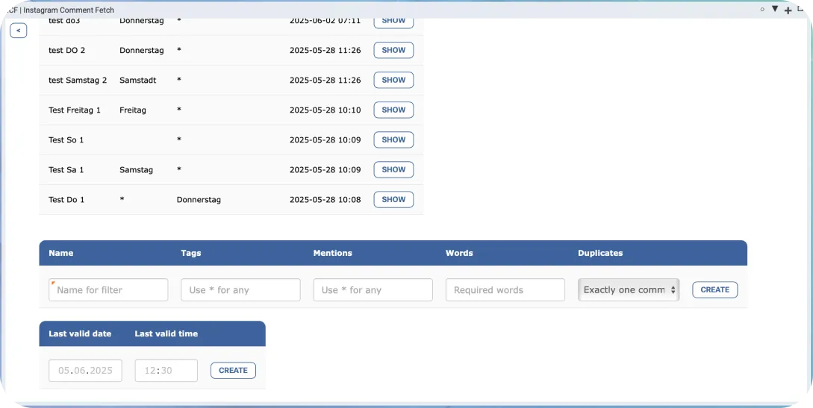Click the 'Test Sa 1' name cell
813x408 pixels.
(66, 170)
